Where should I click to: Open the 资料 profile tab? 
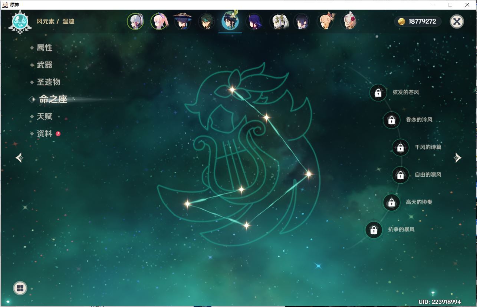44,134
